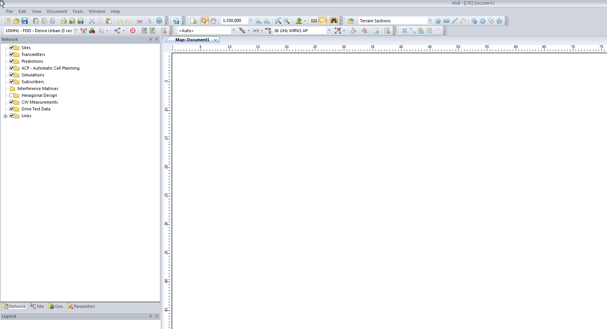The image size is (607, 329).
Task: Click the Print Preview icon
Action: pyautogui.click(x=148, y=21)
